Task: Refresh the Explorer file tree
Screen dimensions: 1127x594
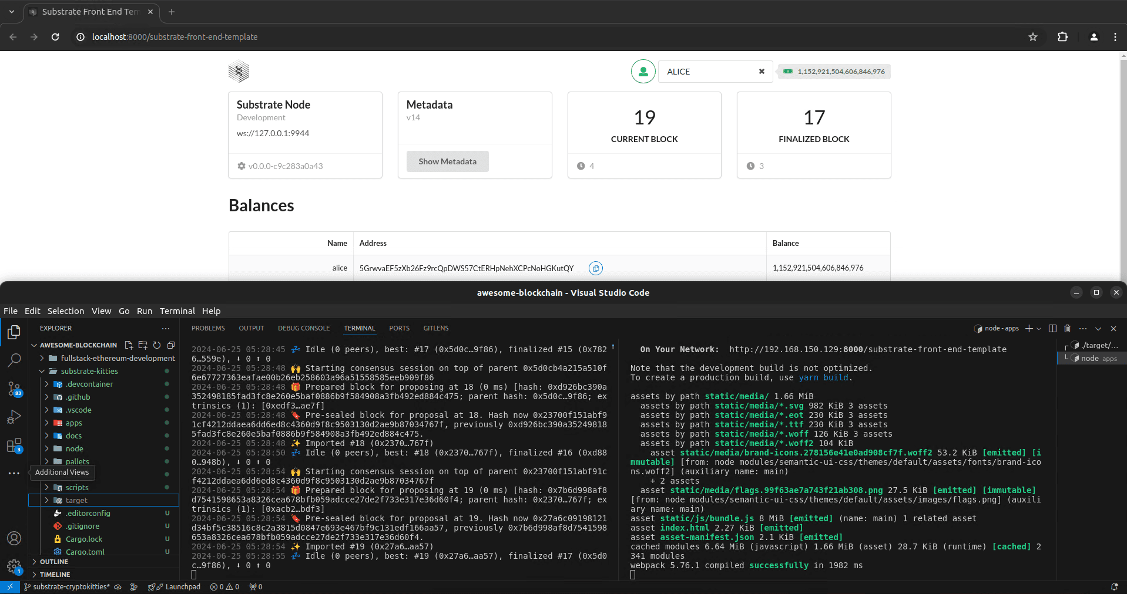Action: (x=157, y=345)
